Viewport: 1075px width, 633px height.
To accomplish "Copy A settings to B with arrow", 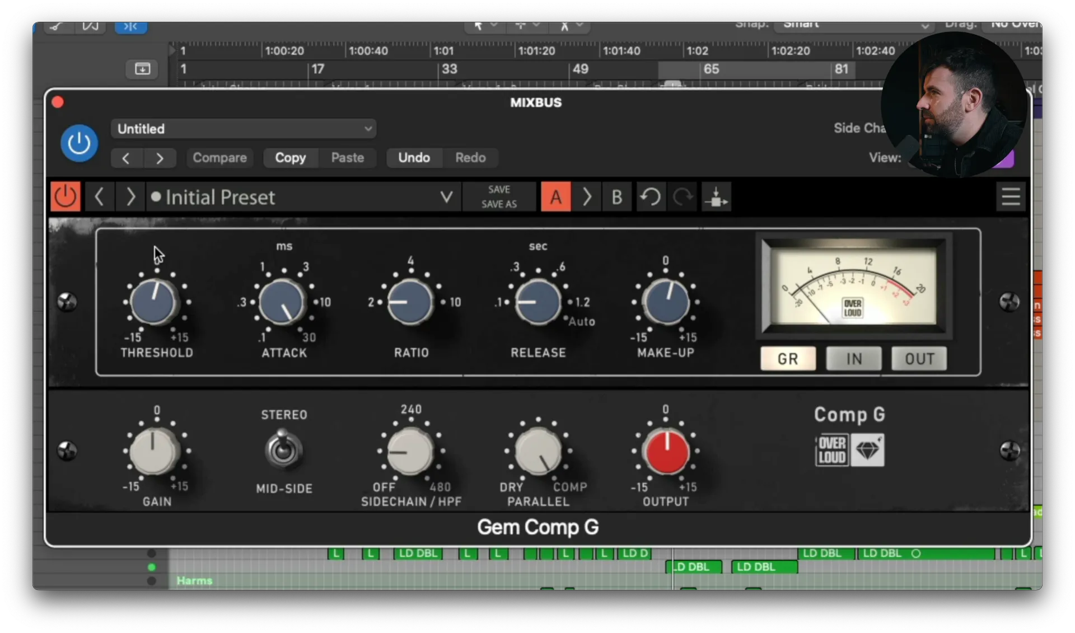I will click(587, 196).
